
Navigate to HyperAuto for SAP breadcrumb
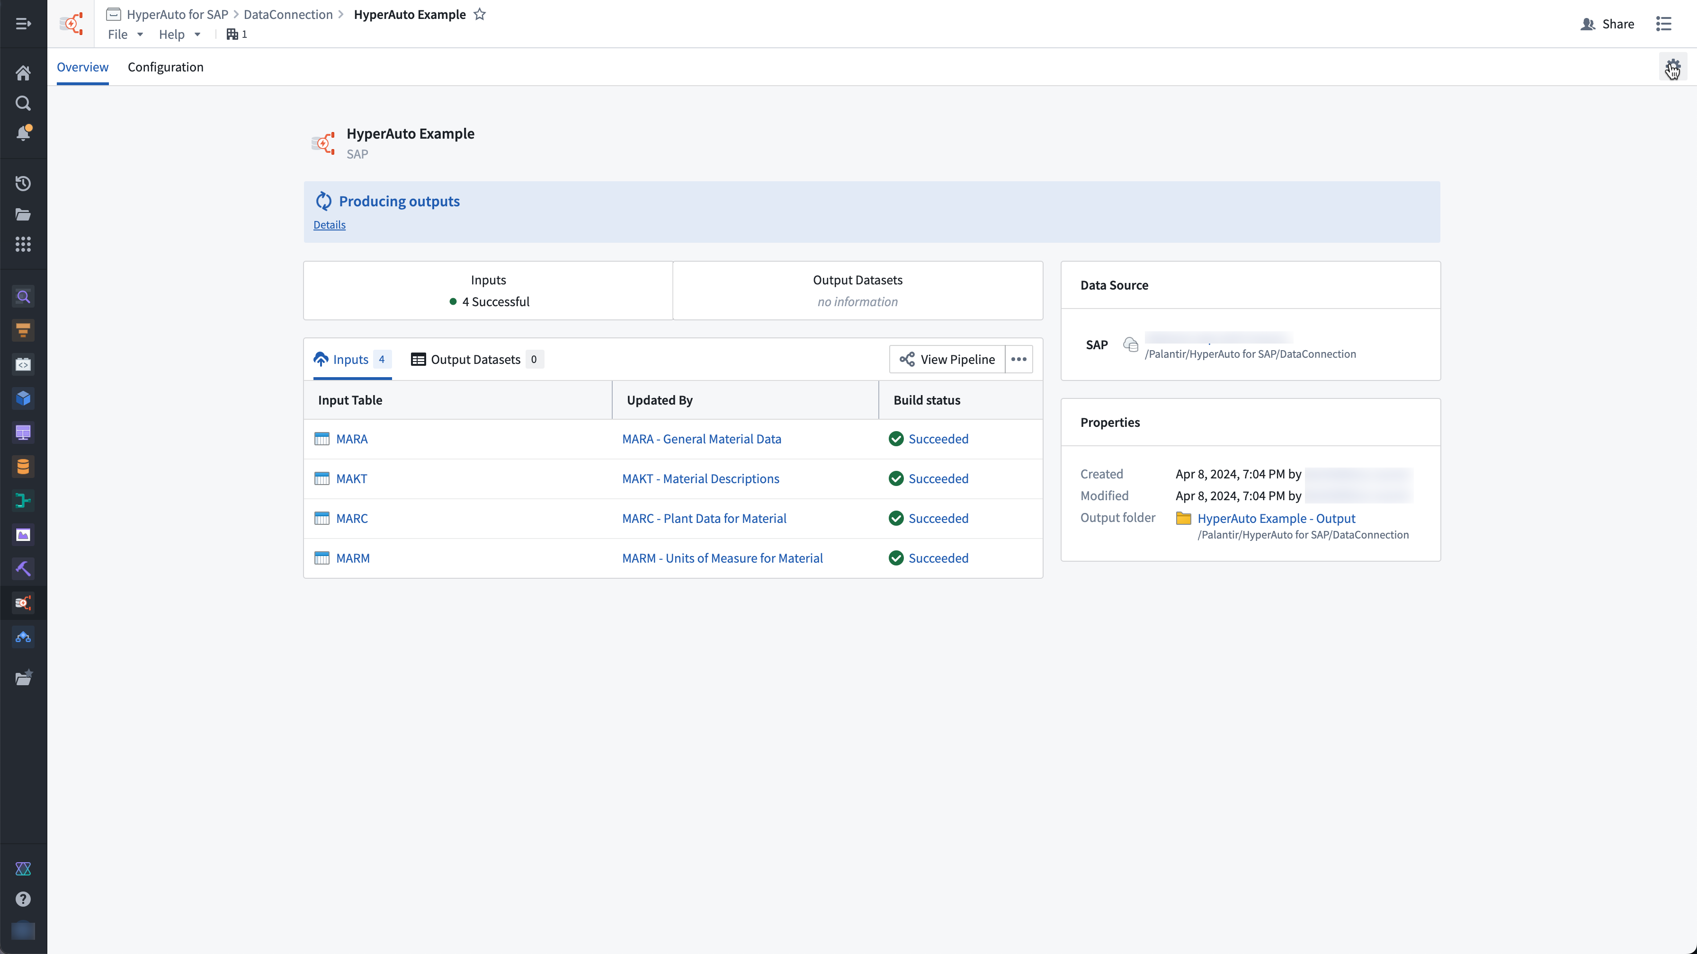(177, 15)
